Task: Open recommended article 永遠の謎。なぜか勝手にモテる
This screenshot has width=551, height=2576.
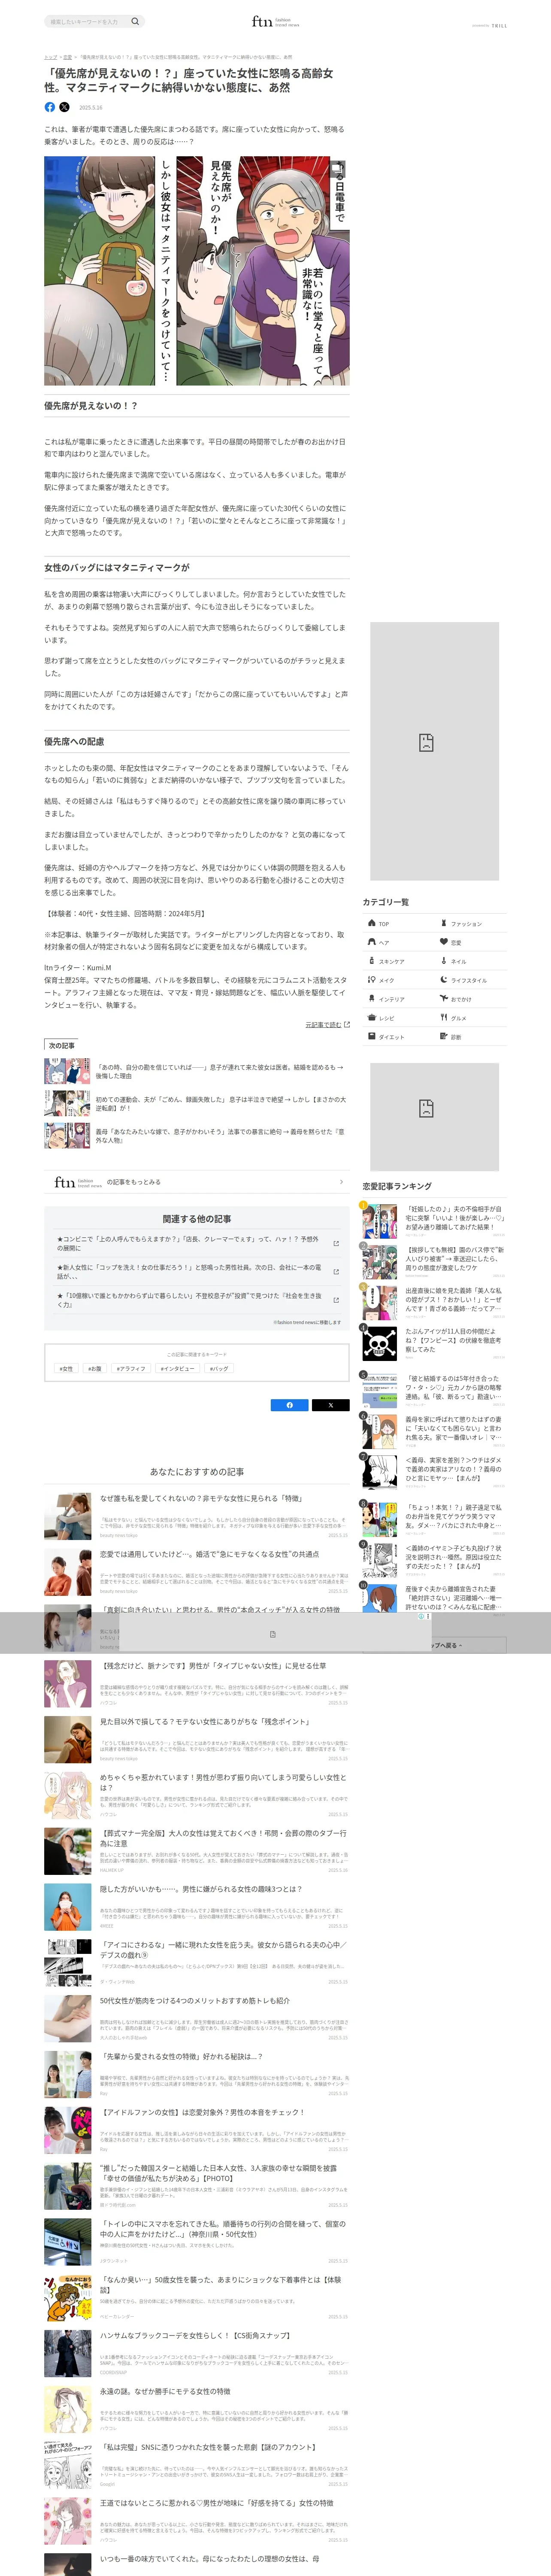Action: tap(197, 2410)
